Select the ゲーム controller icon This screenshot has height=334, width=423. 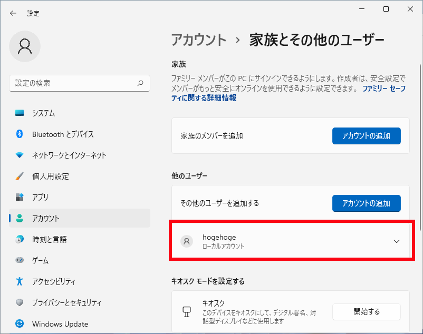20,260
